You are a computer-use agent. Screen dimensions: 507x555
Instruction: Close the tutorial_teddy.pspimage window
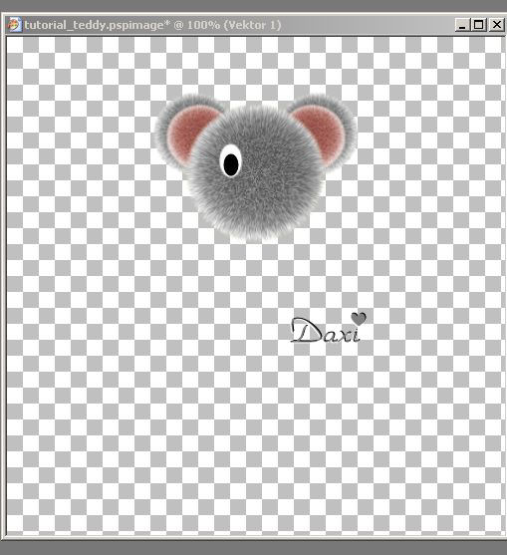497,25
